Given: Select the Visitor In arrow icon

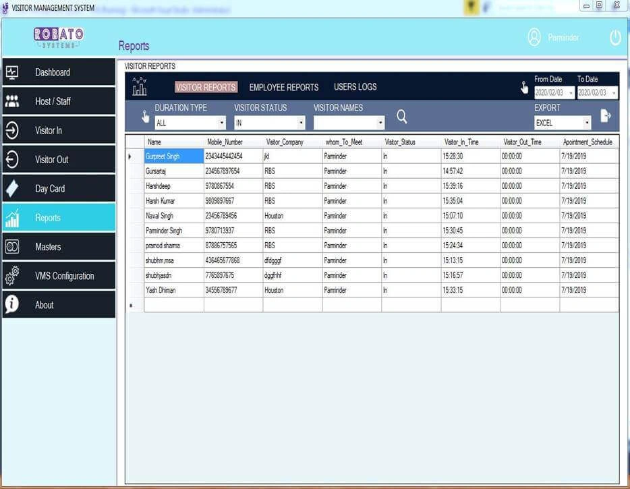Looking at the screenshot, I should pyautogui.click(x=14, y=130).
